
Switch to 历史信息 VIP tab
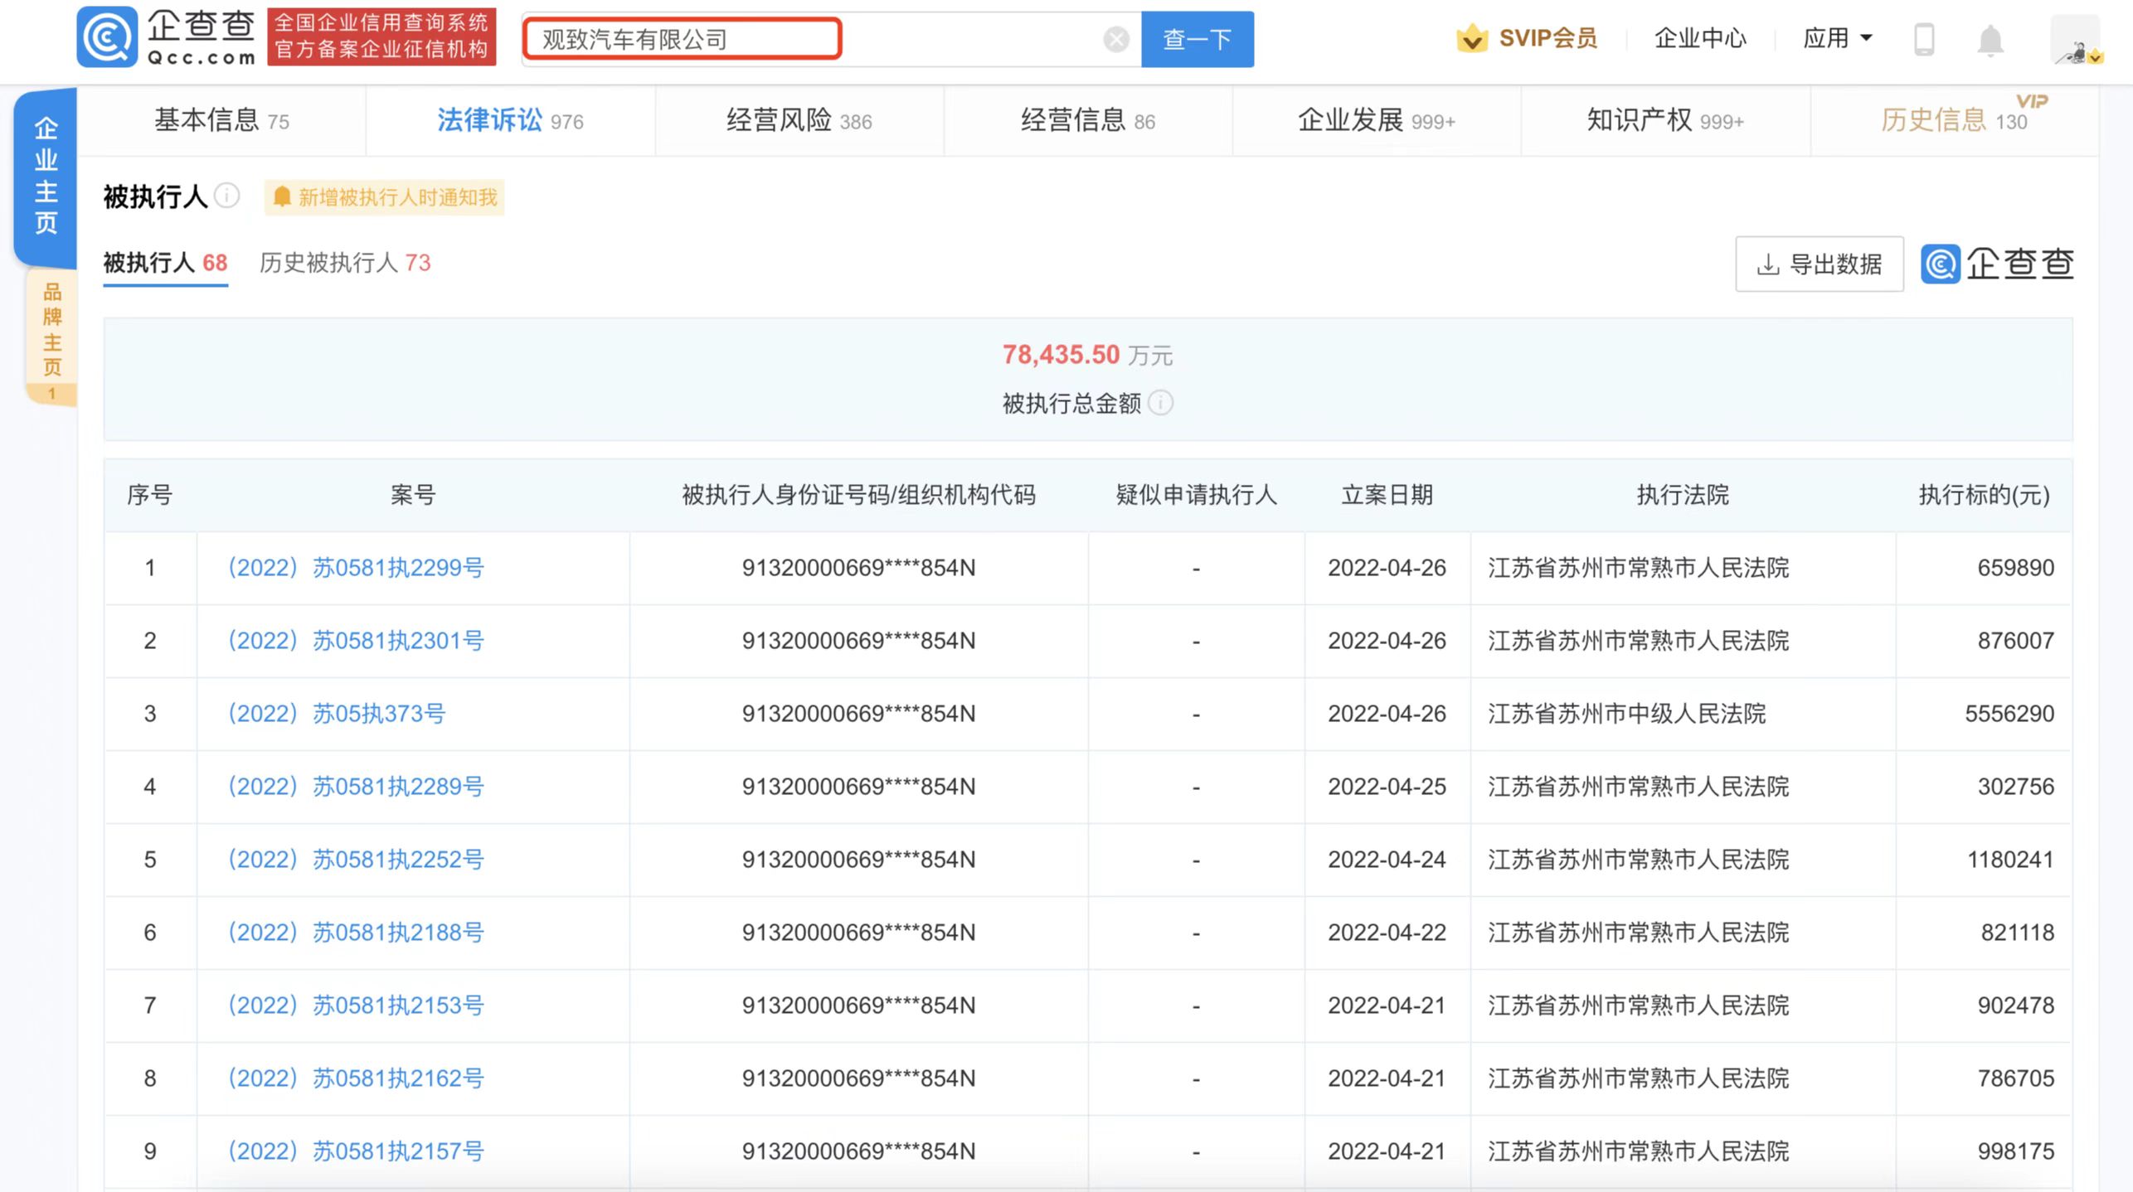[x=1954, y=121]
